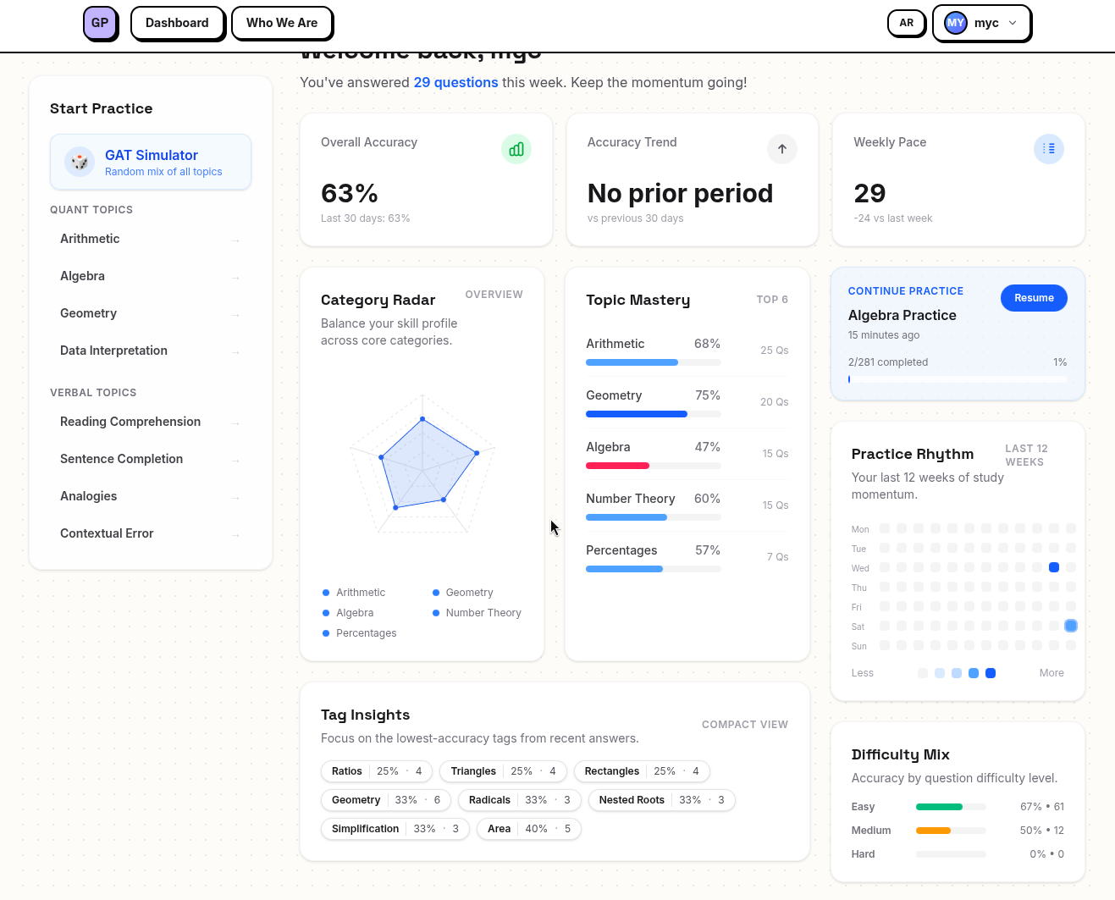Click the Overall Accuracy bar chart icon

(516, 149)
